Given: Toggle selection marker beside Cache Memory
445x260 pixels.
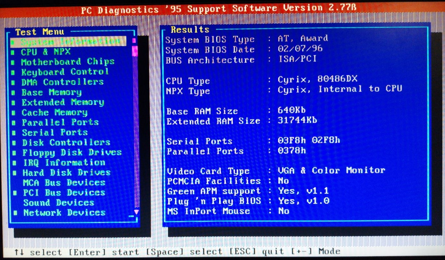Looking at the screenshot, I should 13,113.
